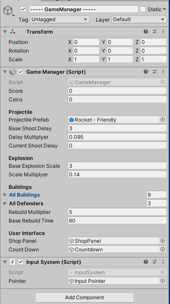Click the Base Explosion Scale field
The height and width of the screenshot is (304, 170).
point(117,166)
